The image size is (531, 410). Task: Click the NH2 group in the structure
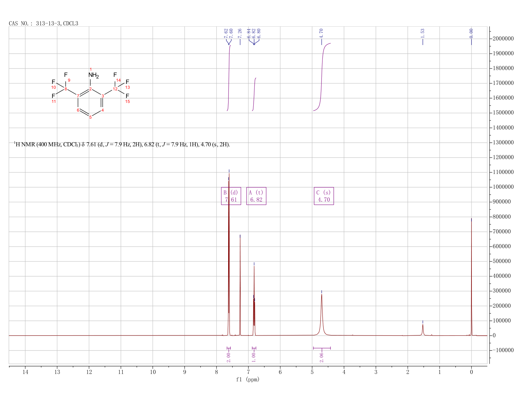(x=93, y=76)
